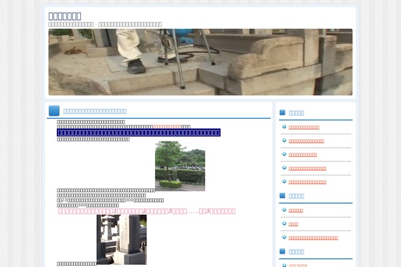Open the site title heading at page top

click(65, 16)
